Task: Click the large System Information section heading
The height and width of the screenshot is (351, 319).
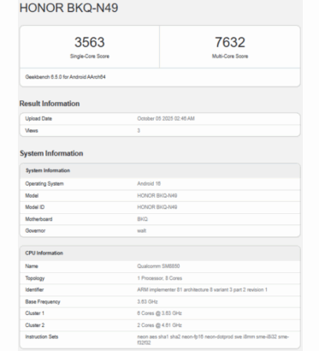Action: (51, 153)
